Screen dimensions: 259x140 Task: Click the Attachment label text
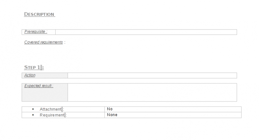click(51, 109)
